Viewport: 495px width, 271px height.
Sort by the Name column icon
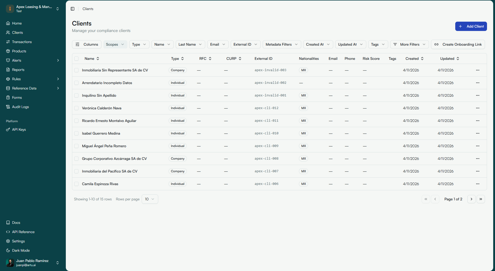click(98, 59)
